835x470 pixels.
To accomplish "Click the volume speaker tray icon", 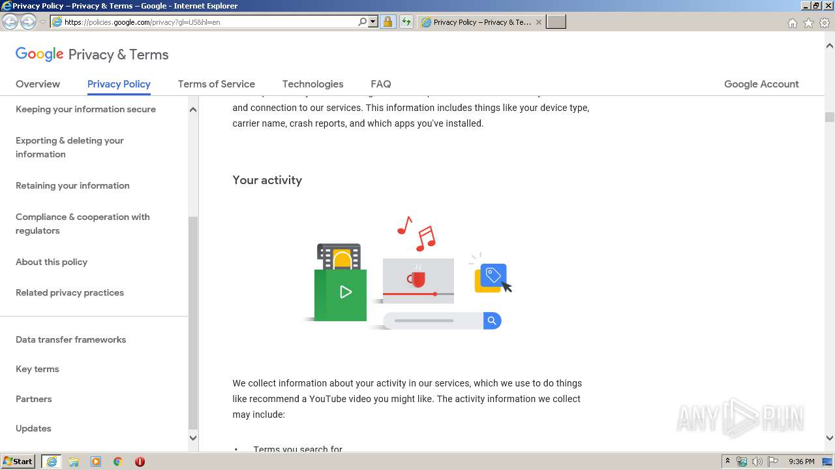I will click(757, 462).
